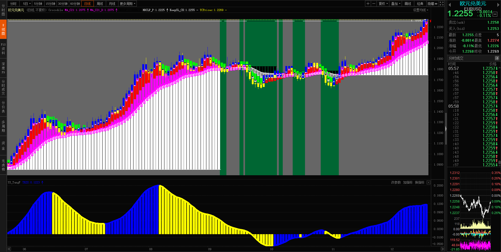The height and width of the screenshot is (252, 501).
Task: Zoom in the chart with plus icon
Action: [368, 4]
